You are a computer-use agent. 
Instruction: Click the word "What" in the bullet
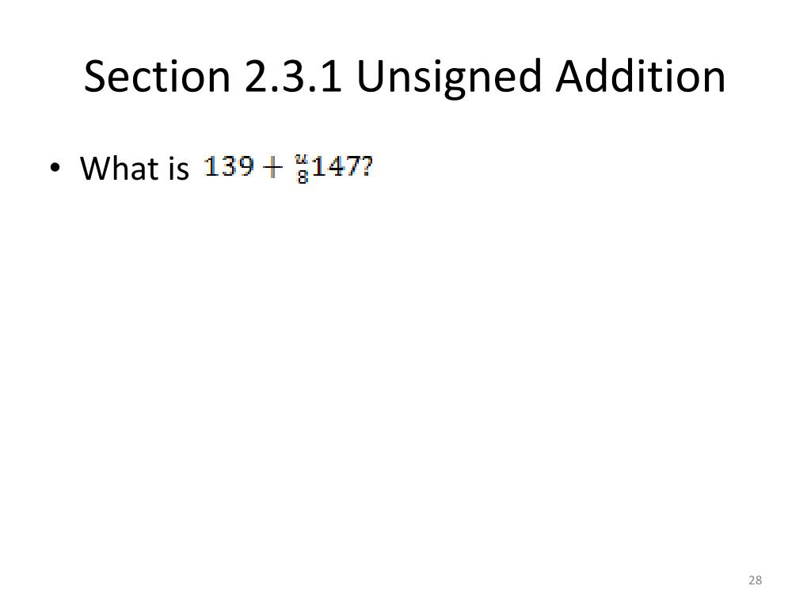tap(118, 168)
